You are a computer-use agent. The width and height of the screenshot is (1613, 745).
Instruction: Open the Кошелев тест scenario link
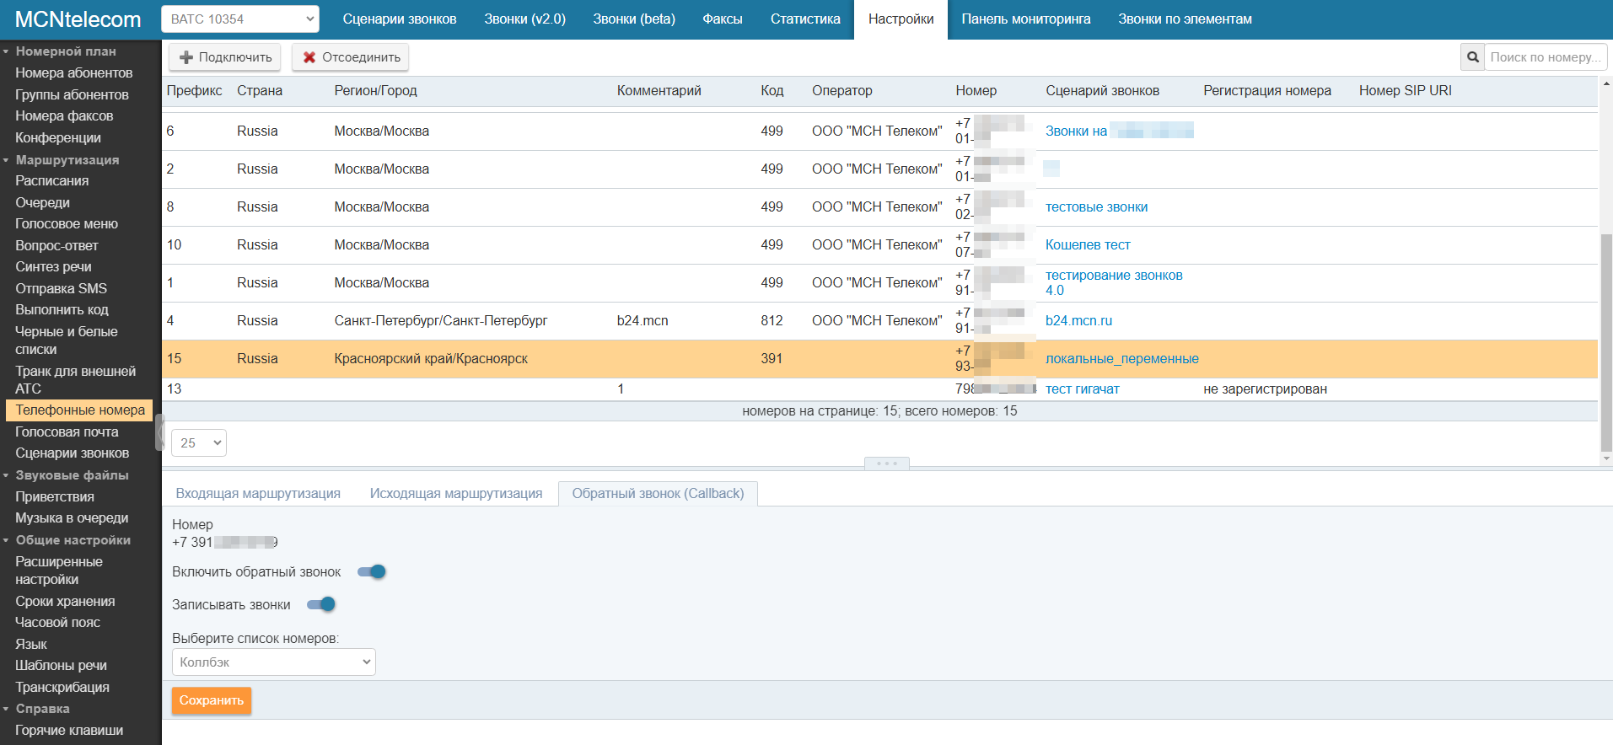point(1088,245)
